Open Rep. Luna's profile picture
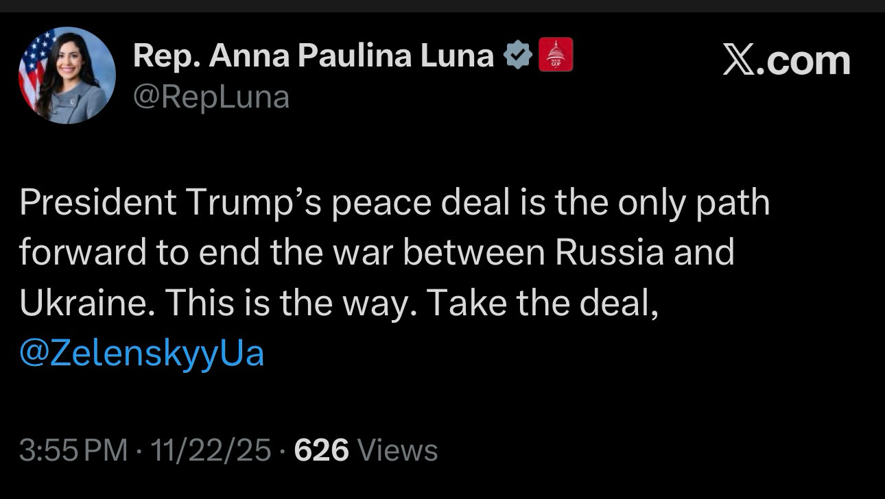885x499 pixels. [x=67, y=75]
